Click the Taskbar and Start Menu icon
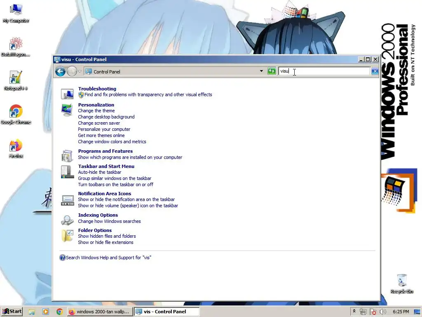Screen dimensions: 422x317 (x=67, y=172)
